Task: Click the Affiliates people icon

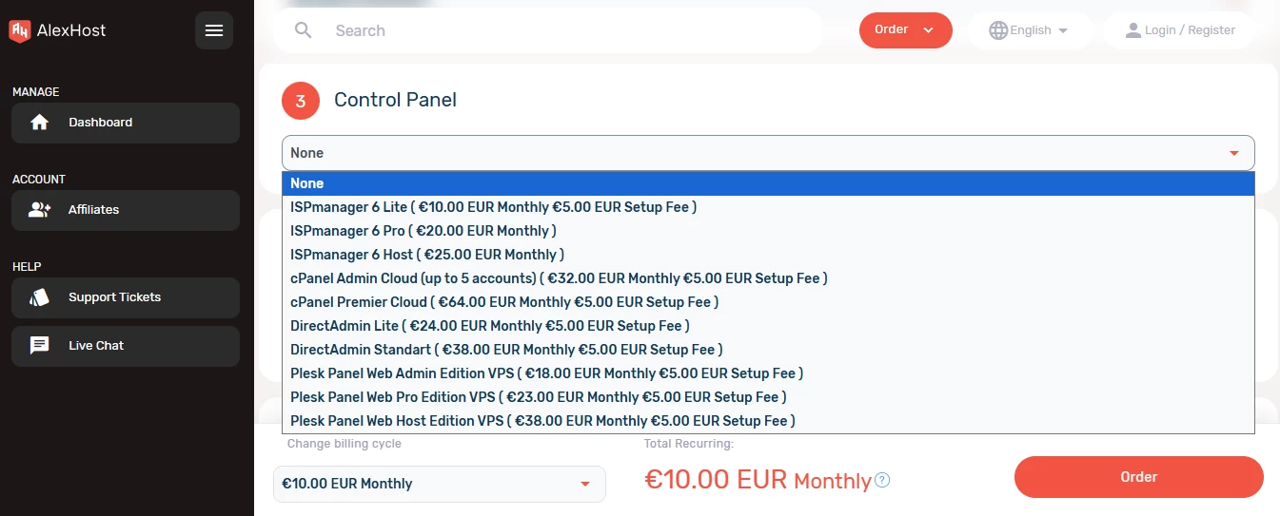Action: 39,210
